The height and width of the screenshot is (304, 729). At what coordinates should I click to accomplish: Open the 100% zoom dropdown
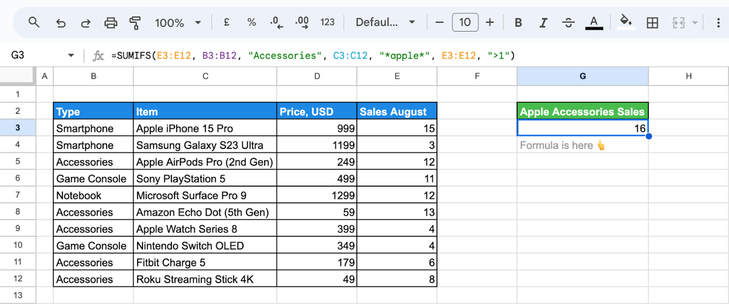pyautogui.click(x=178, y=22)
